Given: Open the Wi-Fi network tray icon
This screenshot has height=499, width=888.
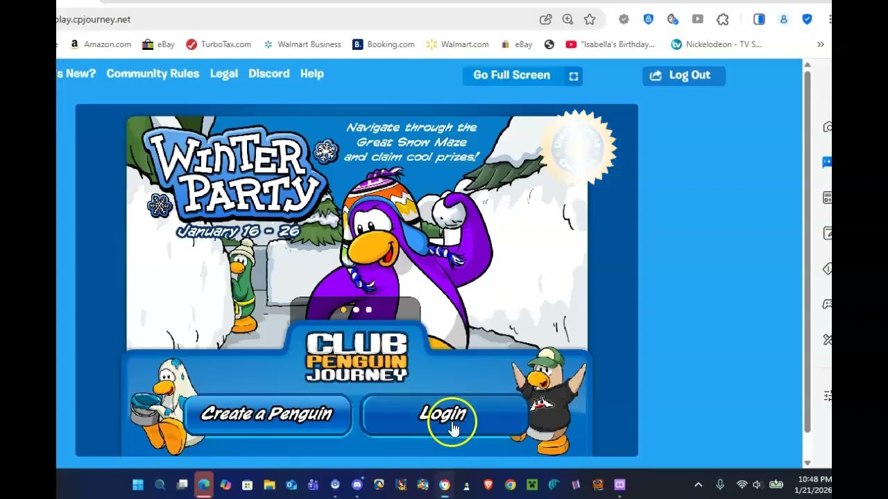Looking at the screenshot, I should [742, 484].
